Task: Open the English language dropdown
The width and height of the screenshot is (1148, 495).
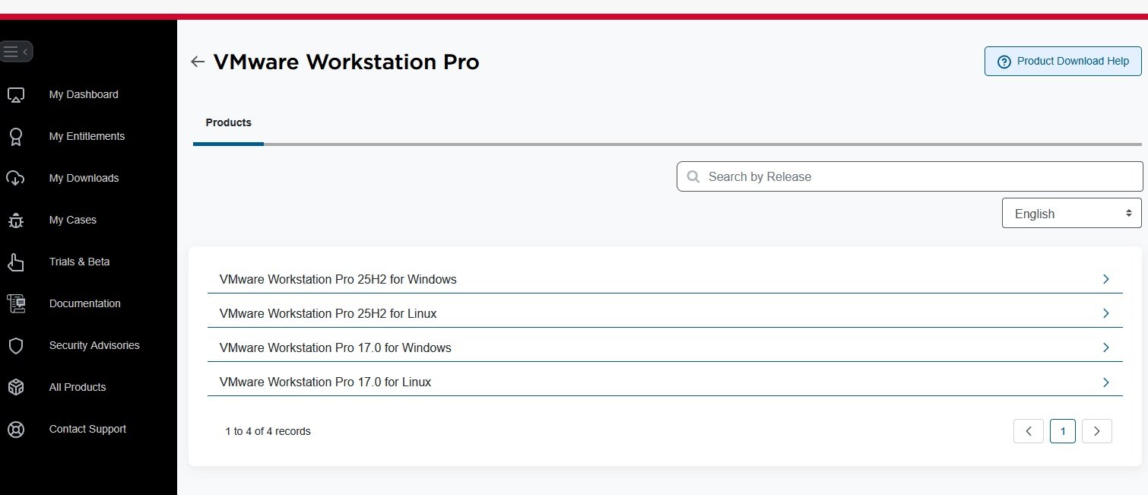Action: (1071, 214)
